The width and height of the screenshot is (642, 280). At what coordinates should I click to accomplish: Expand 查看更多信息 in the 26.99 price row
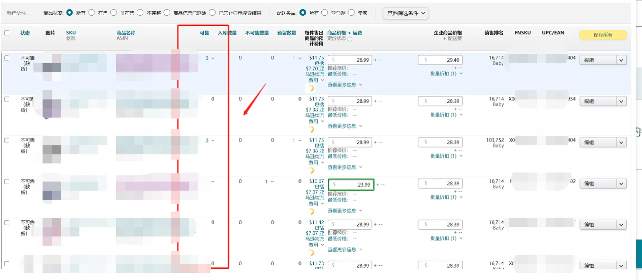tap(345, 85)
